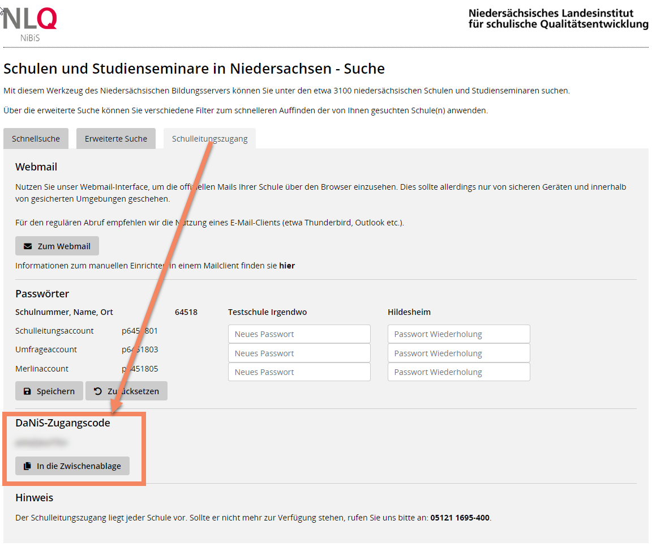The height and width of the screenshot is (546, 652).
Task: Switch to the Schnellsuche tab
Action: tap(36, 139)
